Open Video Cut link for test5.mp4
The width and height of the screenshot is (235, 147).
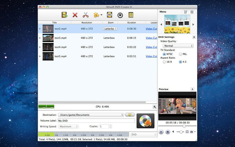[x=151, y=56]
